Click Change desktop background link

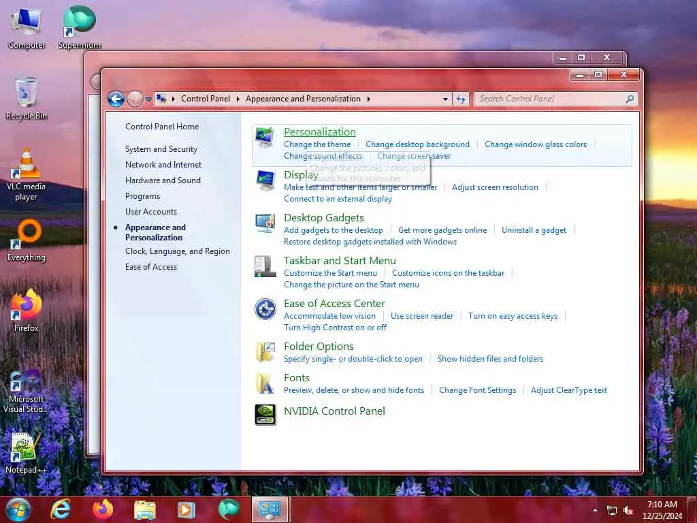coord(417,144)
